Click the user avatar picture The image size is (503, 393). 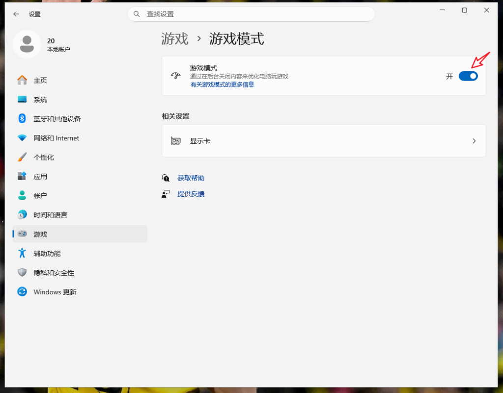[x=27, y=44]
